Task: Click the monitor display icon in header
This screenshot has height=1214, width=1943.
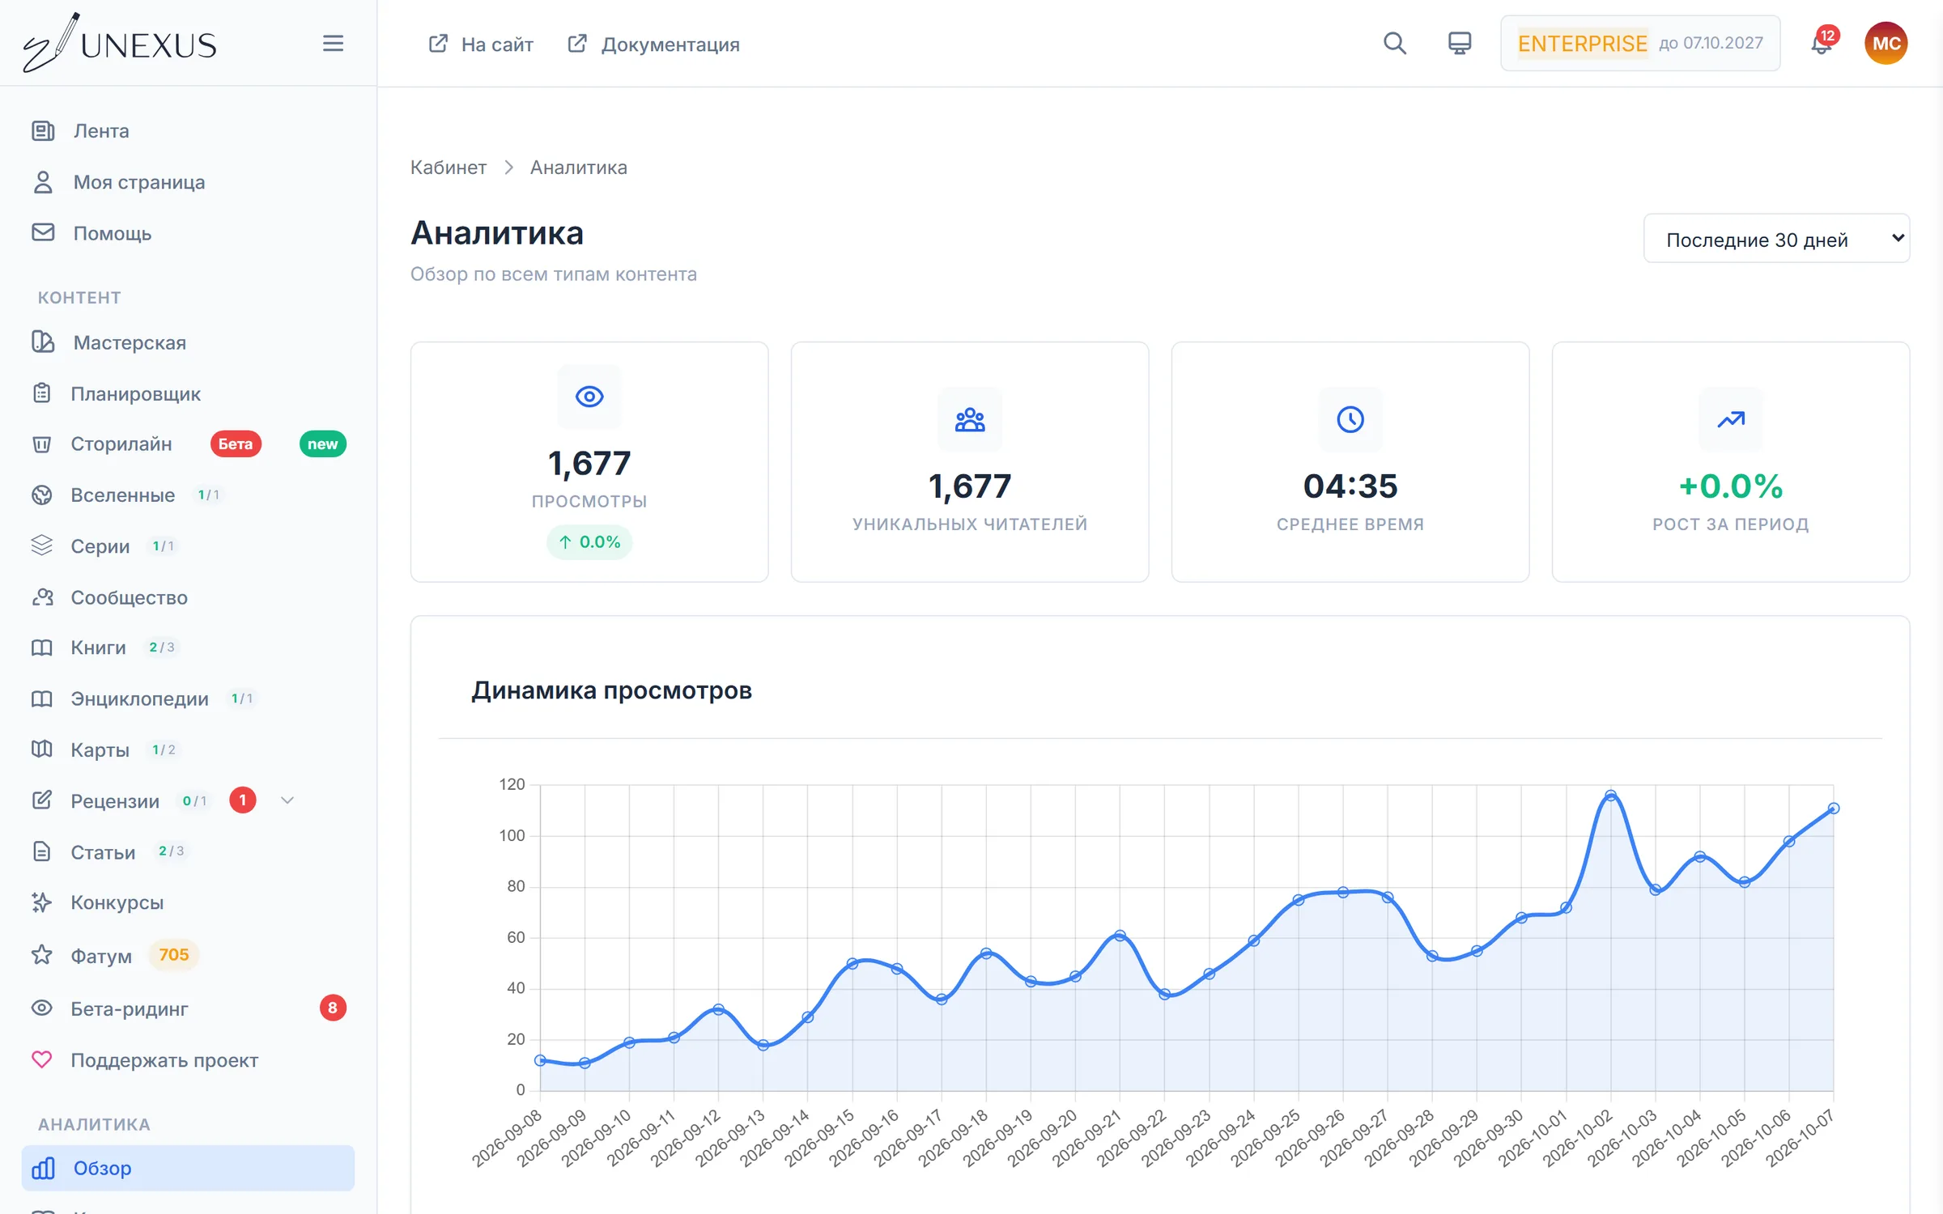Action: (x=1459, y=44)
